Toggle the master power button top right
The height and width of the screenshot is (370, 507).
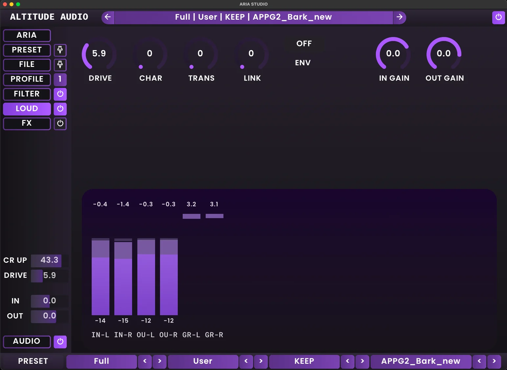[x=499, y=17]
